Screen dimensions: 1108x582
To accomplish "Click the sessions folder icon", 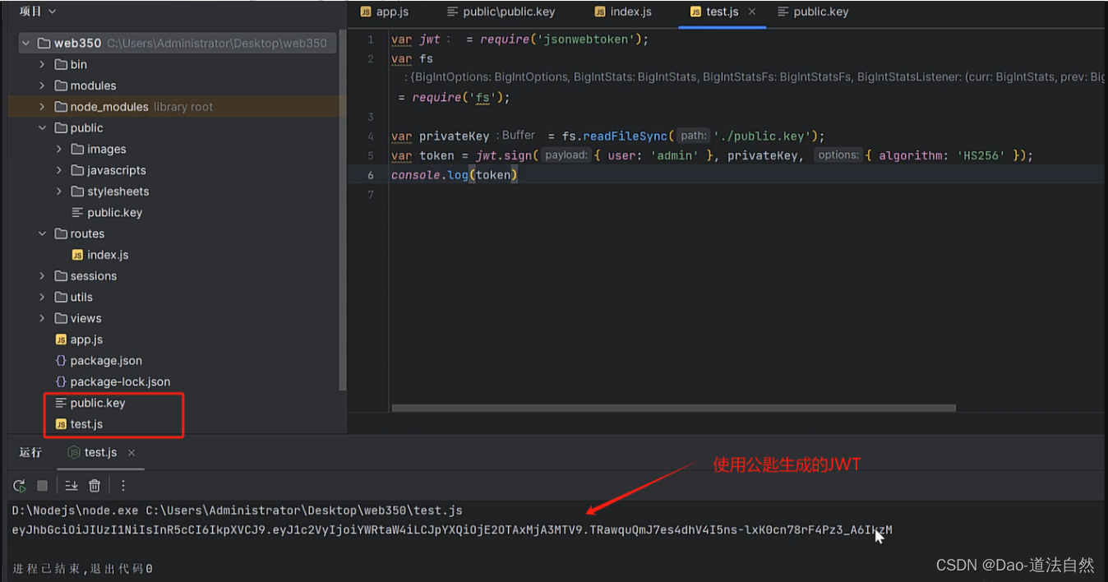I will [61, 276].
